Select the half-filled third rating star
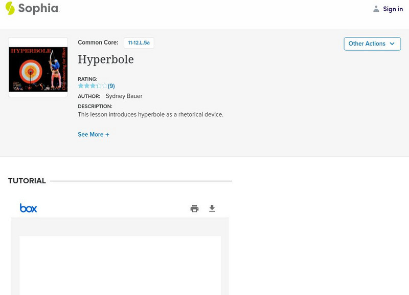The width and height of the screenshot is (409, 295). coord(93,86)
